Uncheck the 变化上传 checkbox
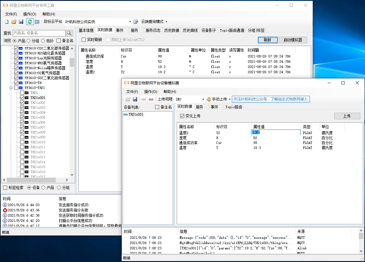Screen dimensions: 365x262 click(182, 116)
